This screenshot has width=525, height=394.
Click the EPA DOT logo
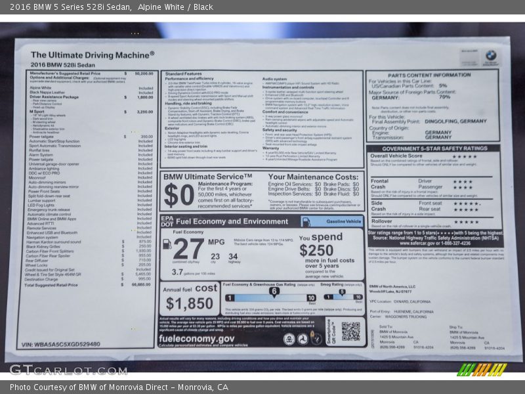pyautogui.click(x=167, y=221)
